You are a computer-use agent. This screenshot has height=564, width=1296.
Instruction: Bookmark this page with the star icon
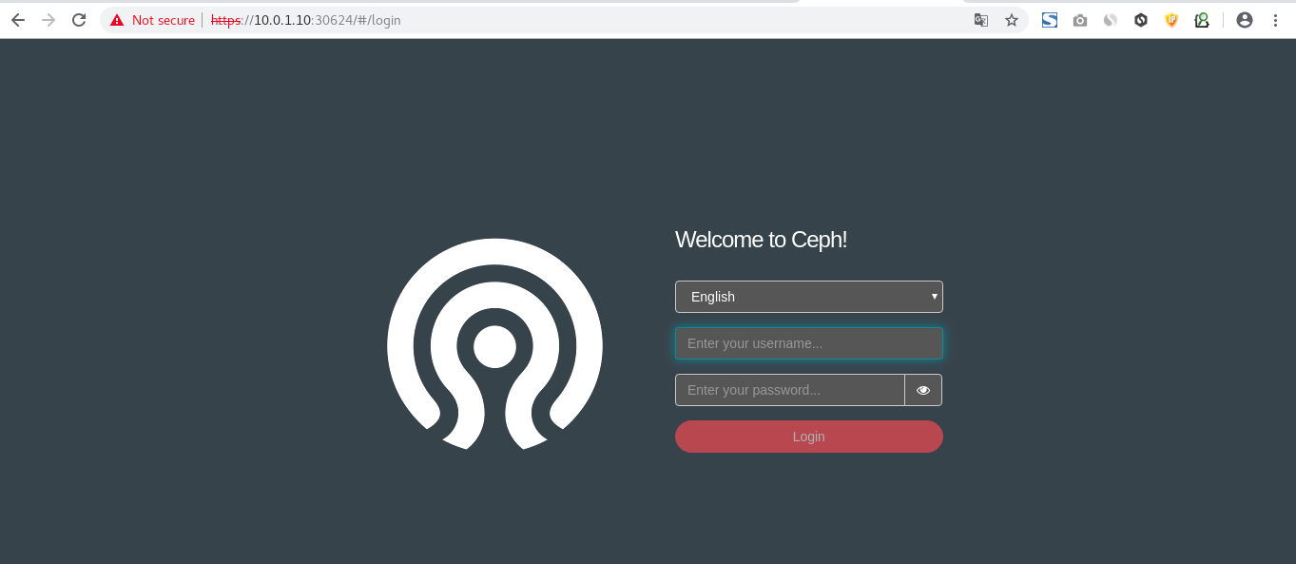pos(1012,20)
